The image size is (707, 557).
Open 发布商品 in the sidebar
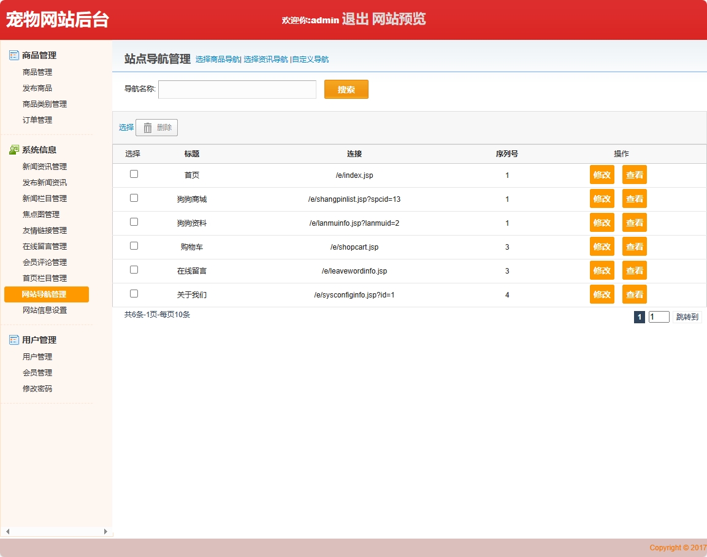38,87
